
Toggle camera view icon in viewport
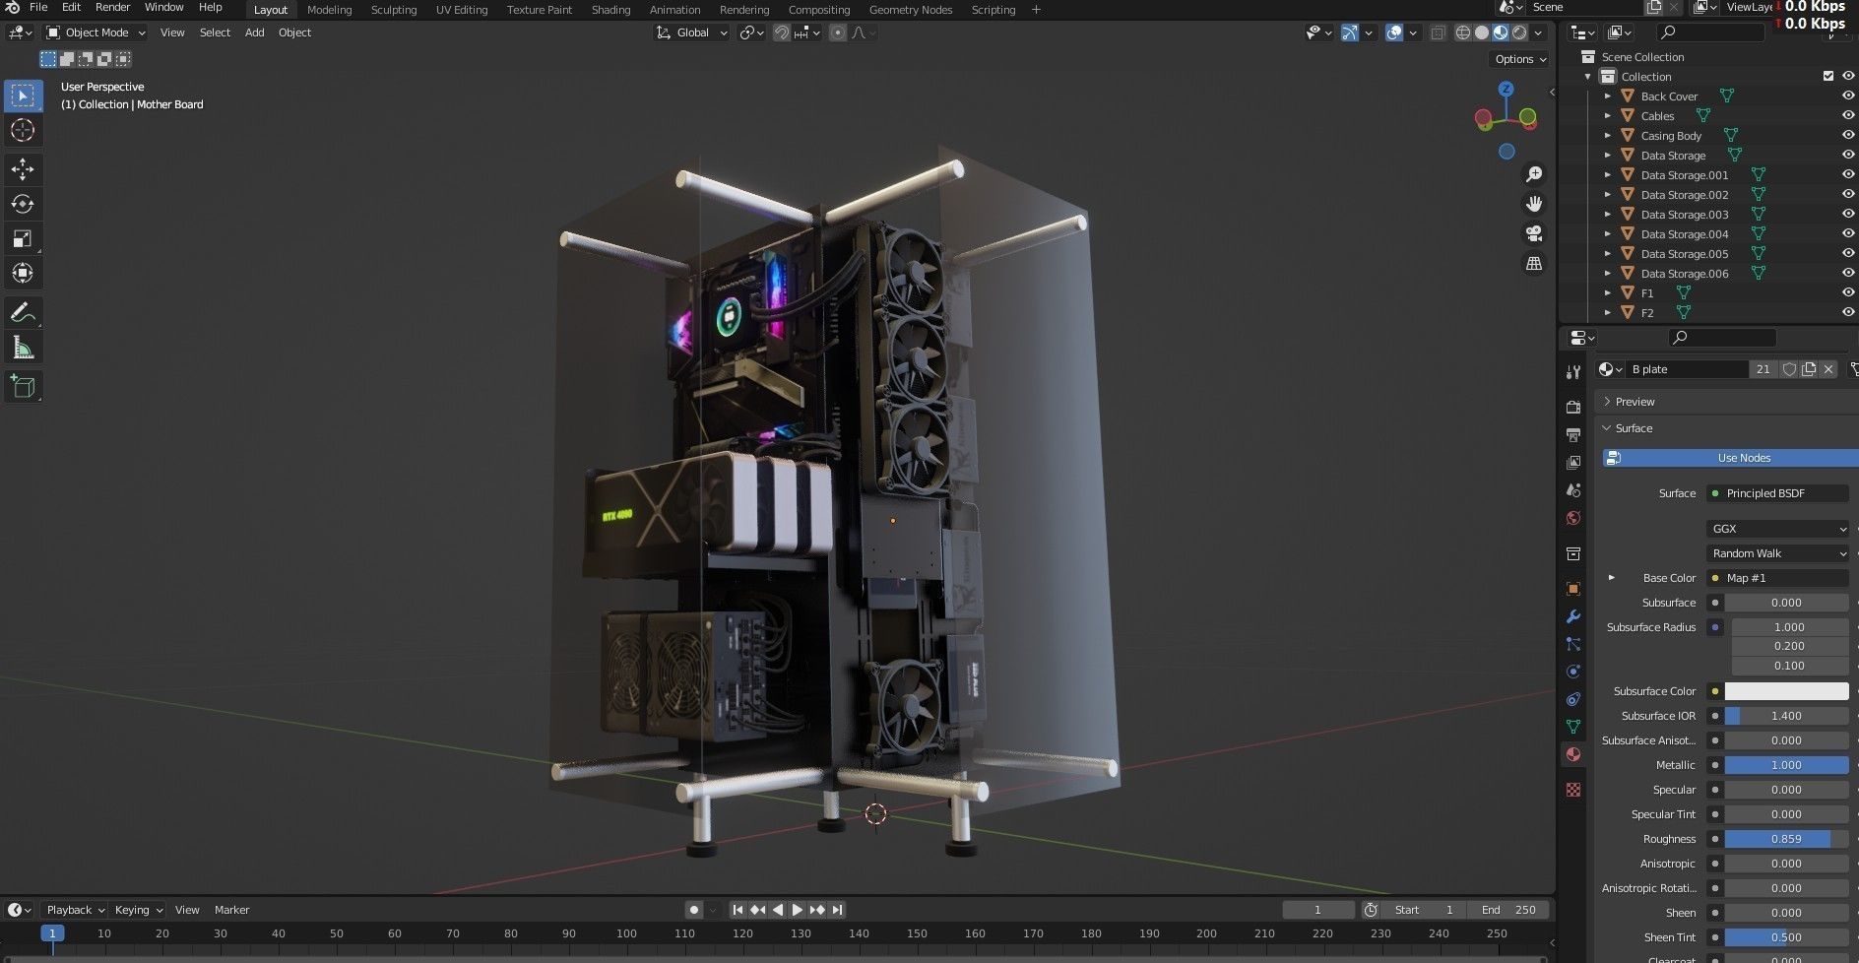click(1534, 233)
